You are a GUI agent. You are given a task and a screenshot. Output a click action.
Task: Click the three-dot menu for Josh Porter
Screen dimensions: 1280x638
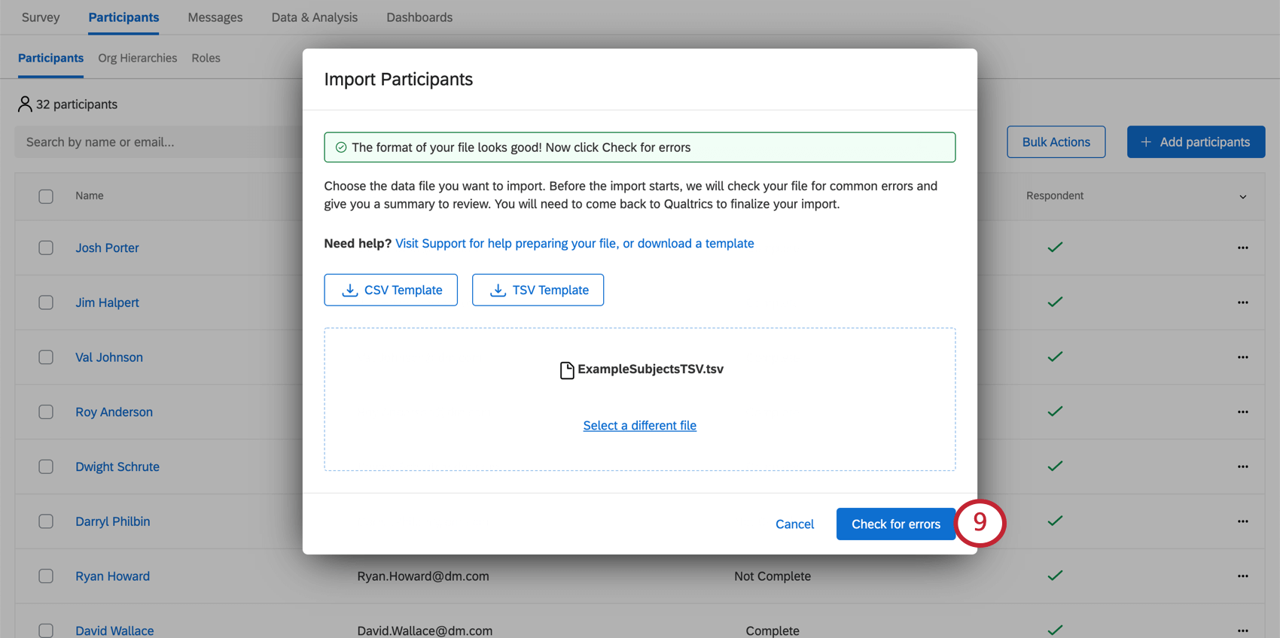(1242, 248)
